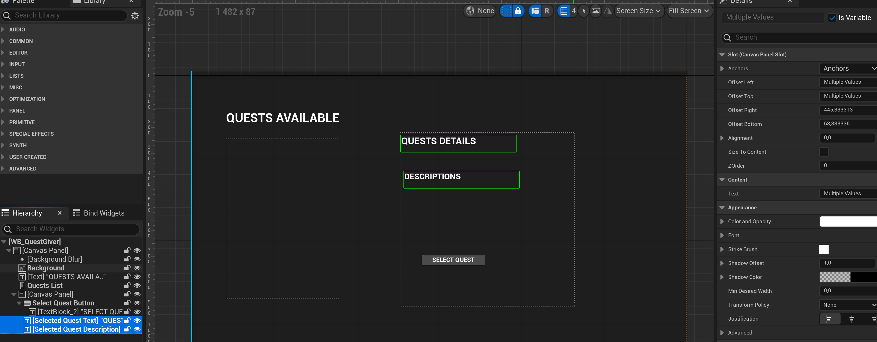Toggle grid snapping icon
The height and width of the screenshot is (342, 877).
coord(564,11)
